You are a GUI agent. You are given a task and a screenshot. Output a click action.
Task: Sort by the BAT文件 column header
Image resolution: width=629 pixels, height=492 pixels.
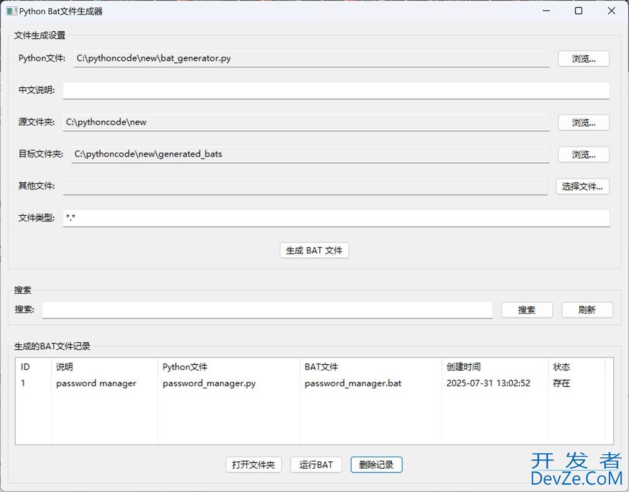pos(370,367)
